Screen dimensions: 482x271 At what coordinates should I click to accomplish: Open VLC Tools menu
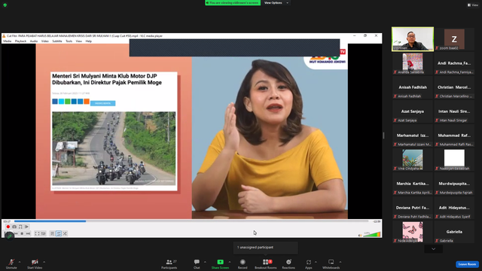(x=69, y=41)
